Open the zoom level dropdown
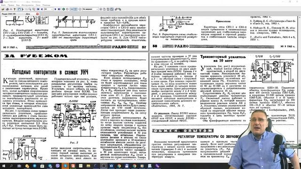Viewport: 301px width, 169px height. click(90, 9)
